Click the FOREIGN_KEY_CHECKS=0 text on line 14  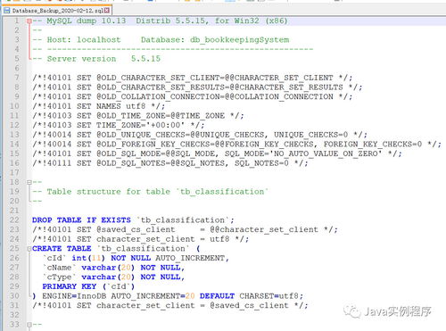[373, 145]
